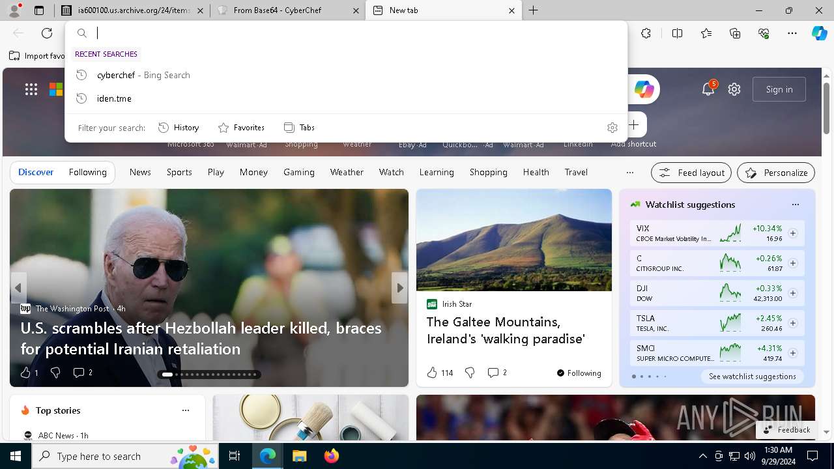This screenshot has height=469, width=834.
Task: Open the Gaming category
Action: point(299,172)
